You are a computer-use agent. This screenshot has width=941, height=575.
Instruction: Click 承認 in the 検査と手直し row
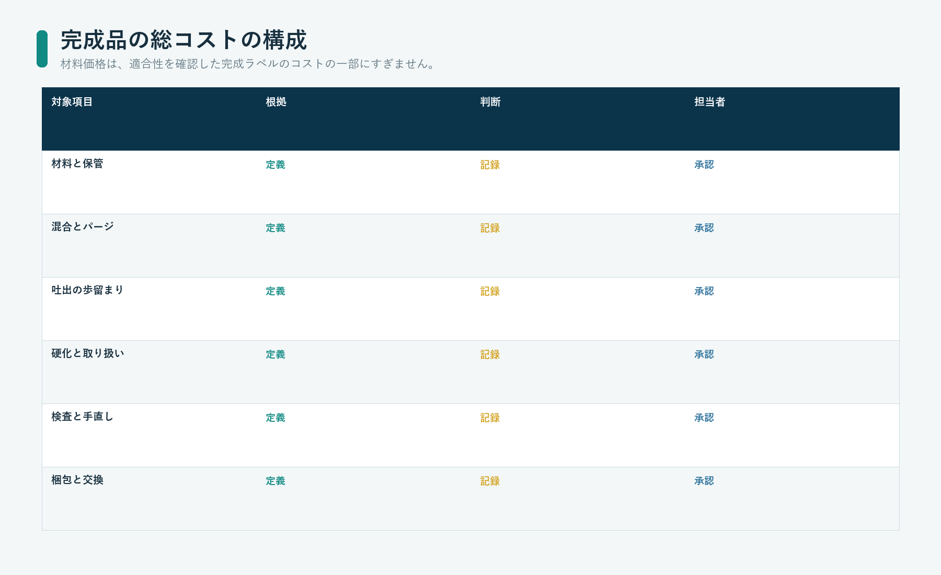pyautogui.click(x=704, y=418)
